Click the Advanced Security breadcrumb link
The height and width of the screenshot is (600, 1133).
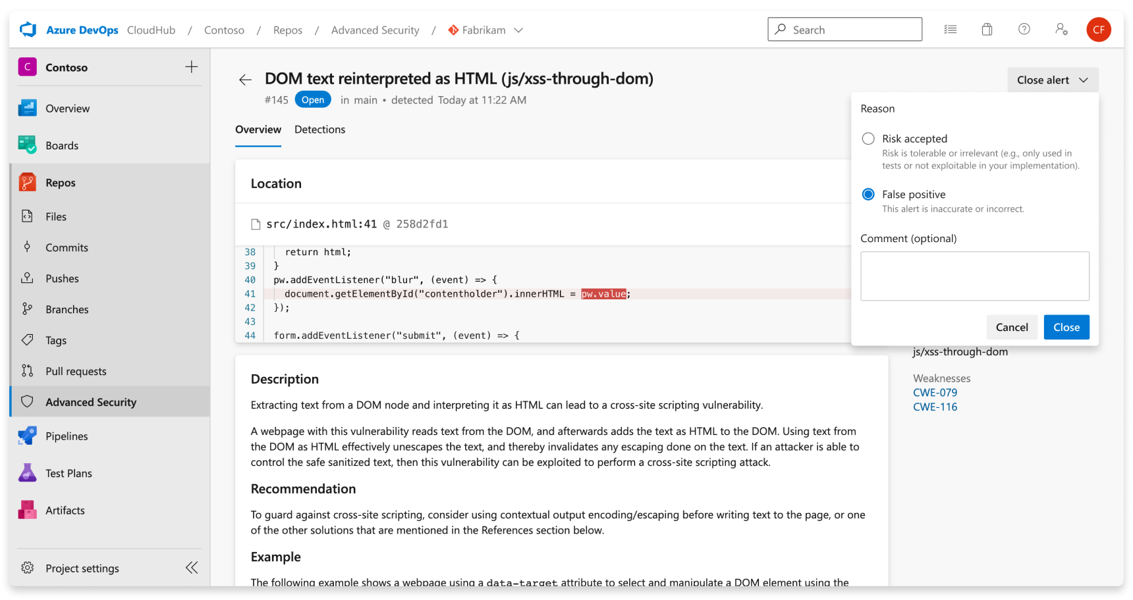click(375, 30)
